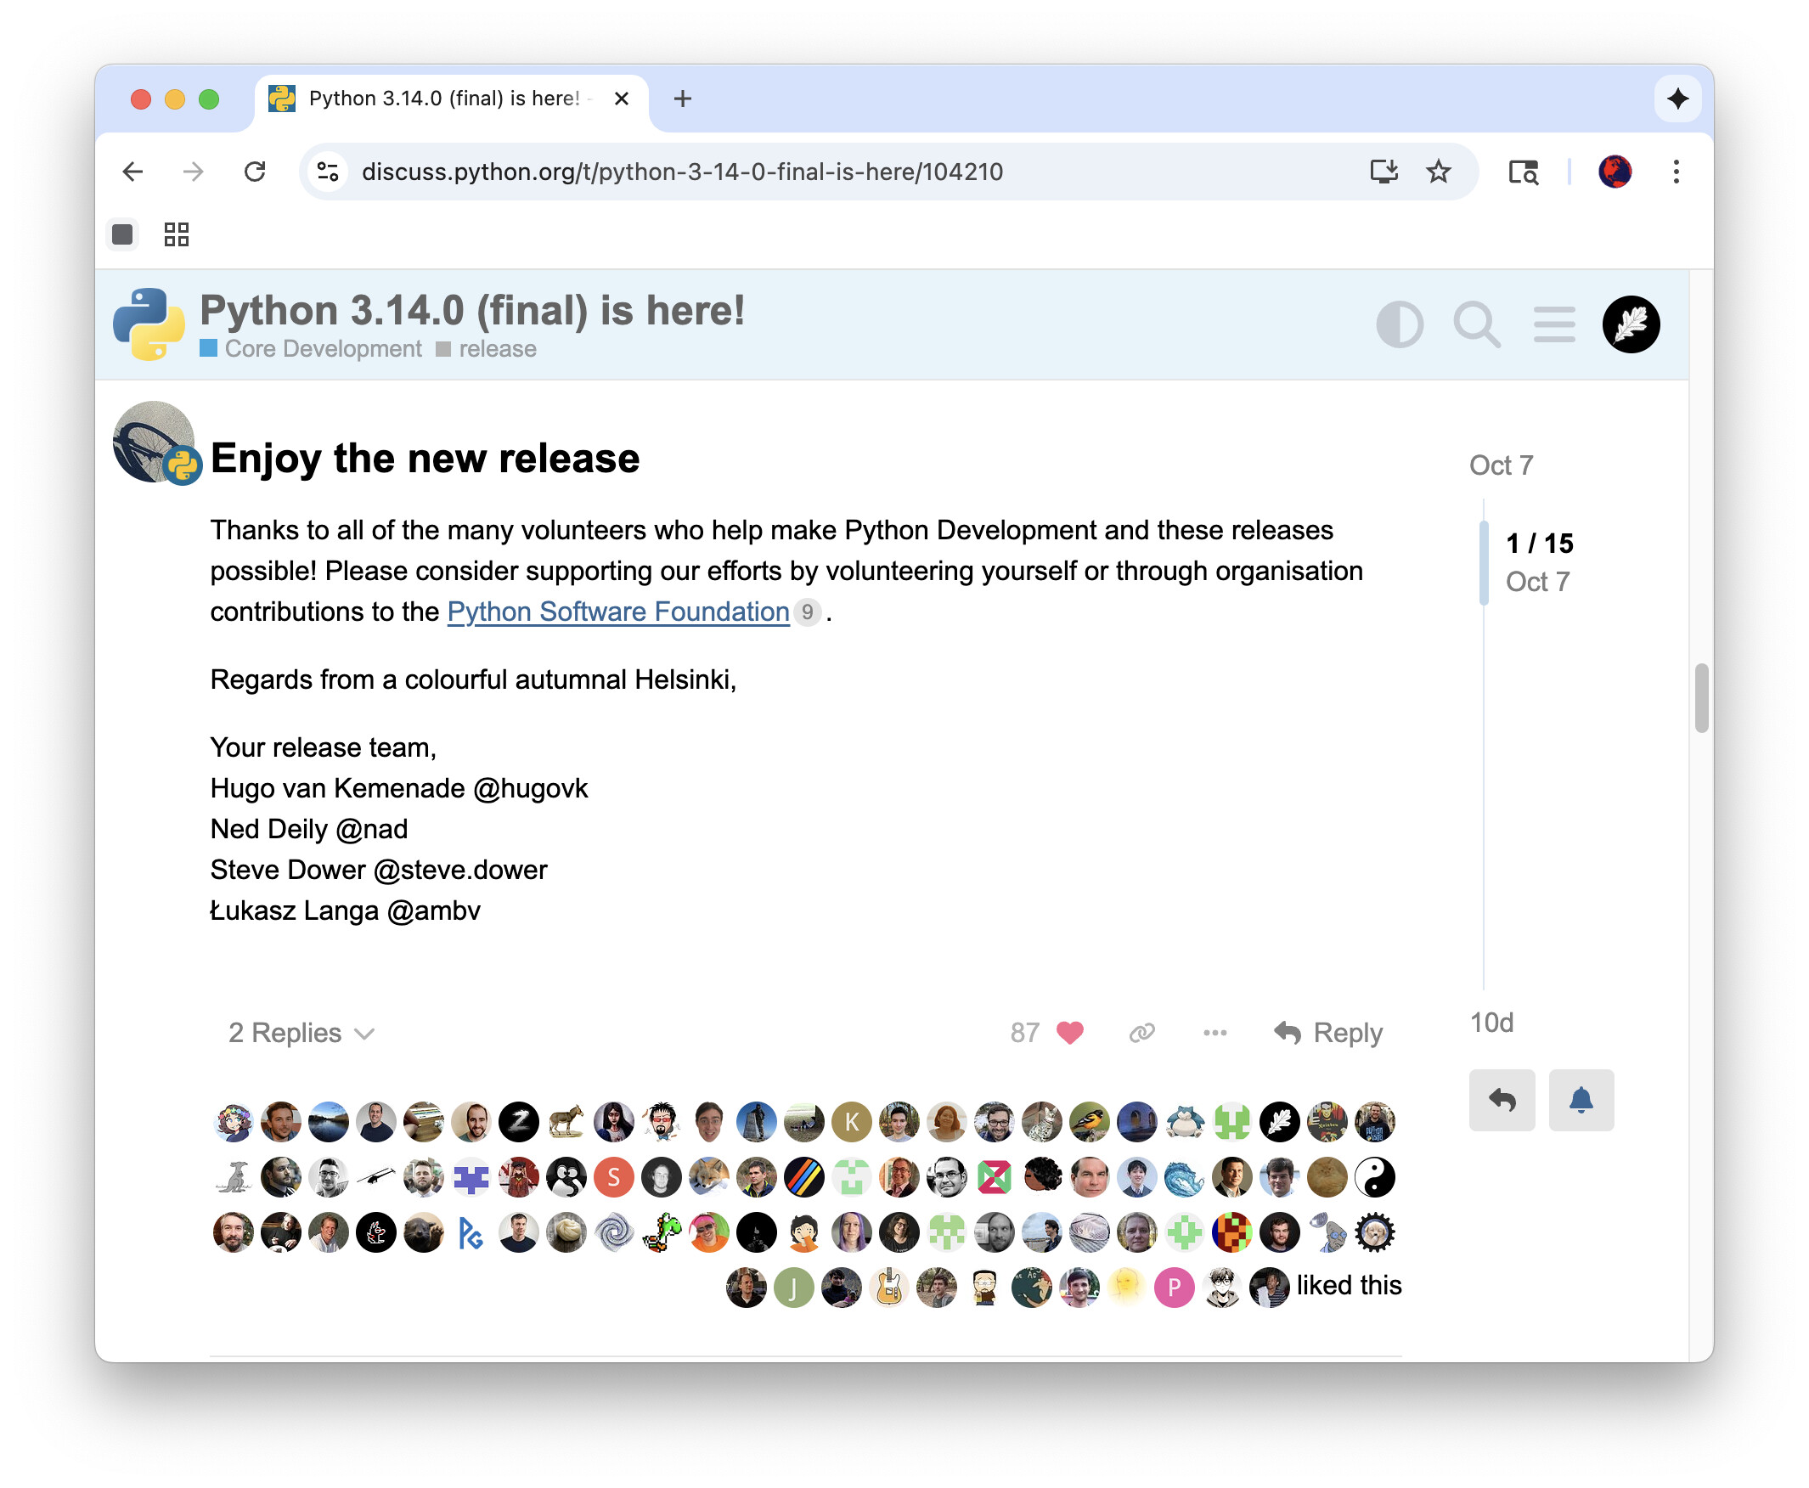The height and width of the screenshot is (1488, 1809).
Task: Like the post with heart icon
Action: coord(1069,1033)
